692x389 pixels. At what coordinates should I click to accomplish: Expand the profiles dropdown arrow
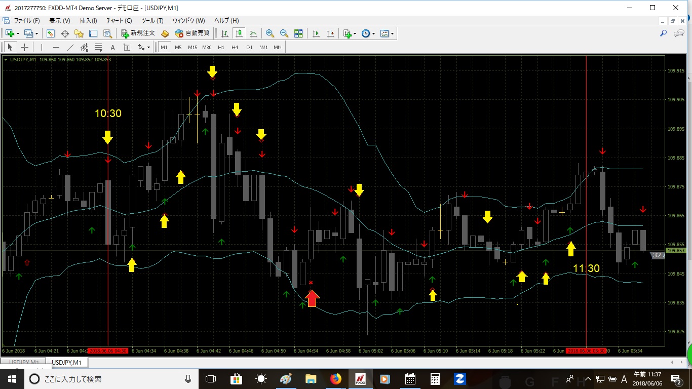point(36,33)
